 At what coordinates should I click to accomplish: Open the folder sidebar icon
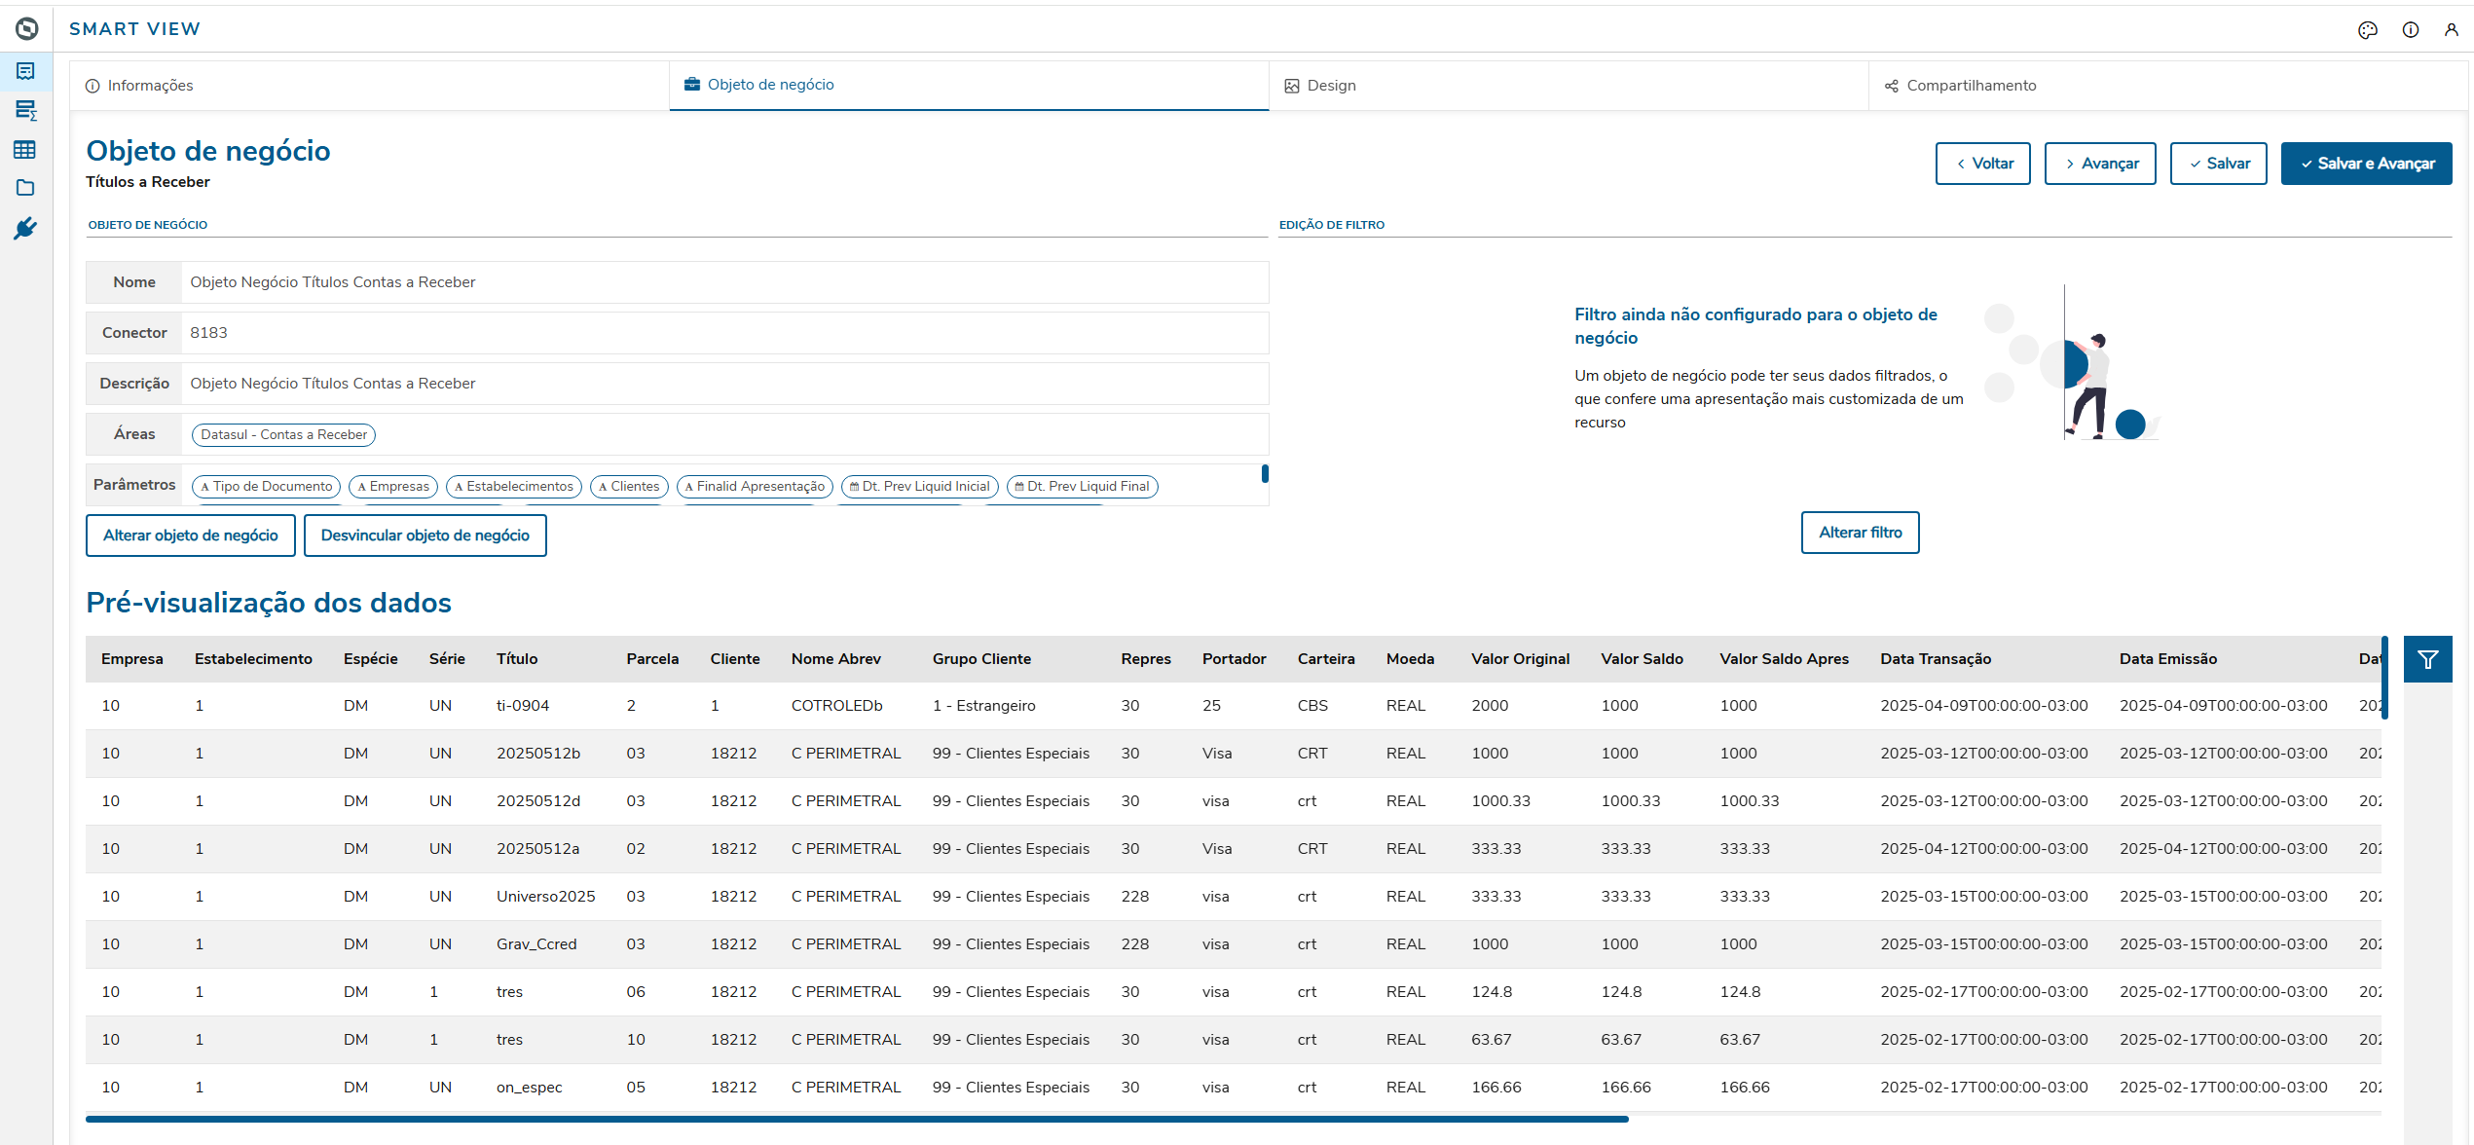point(25,188)
